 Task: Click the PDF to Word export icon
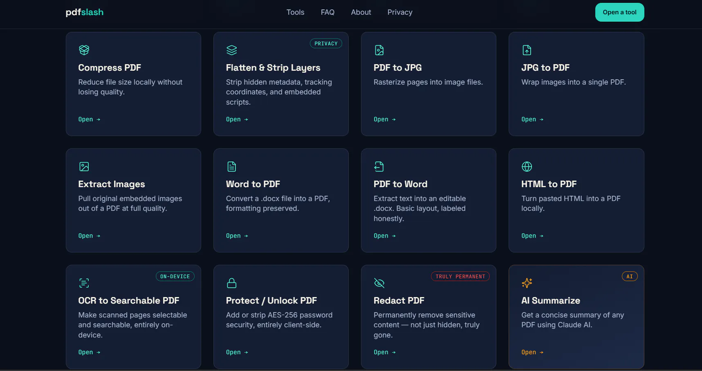379,167
